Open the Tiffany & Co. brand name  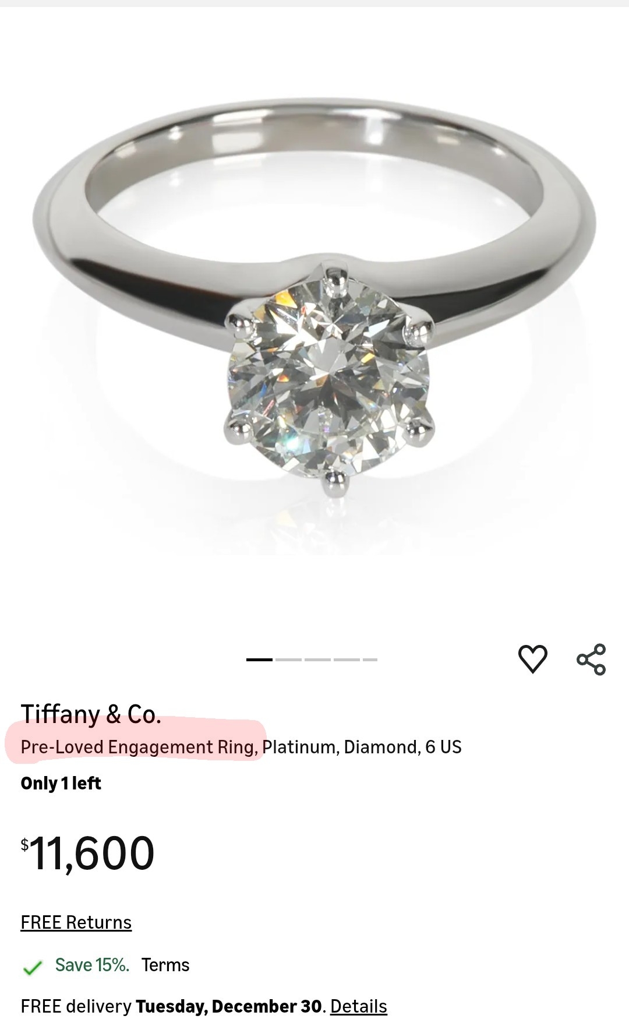tap(90, 714)
